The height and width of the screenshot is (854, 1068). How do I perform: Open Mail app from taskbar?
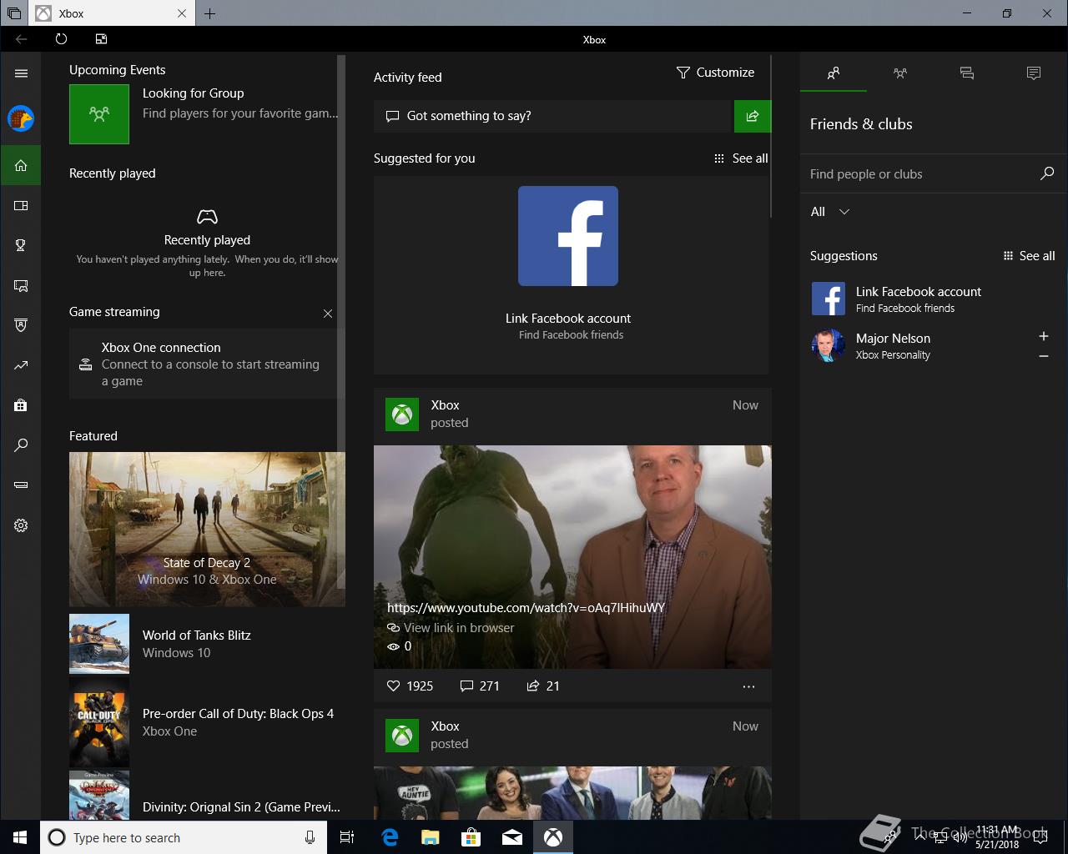tap(512, 837)
